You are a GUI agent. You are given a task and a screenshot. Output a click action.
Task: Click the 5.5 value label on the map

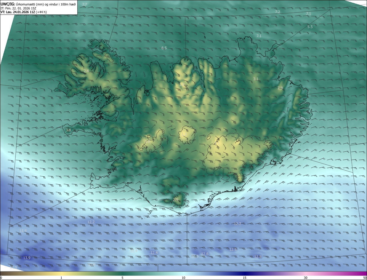pyautogui.click(x=310, y=27)
